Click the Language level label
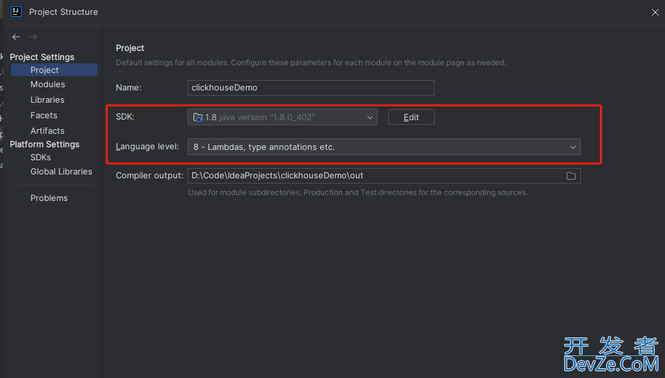This screenshot has height=378, width=665. [147, 147]
